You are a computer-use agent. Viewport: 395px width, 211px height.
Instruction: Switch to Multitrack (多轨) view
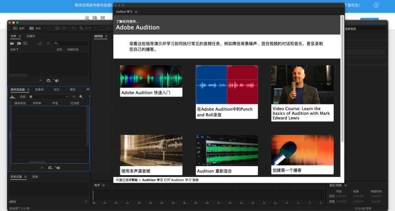(35, 28)
